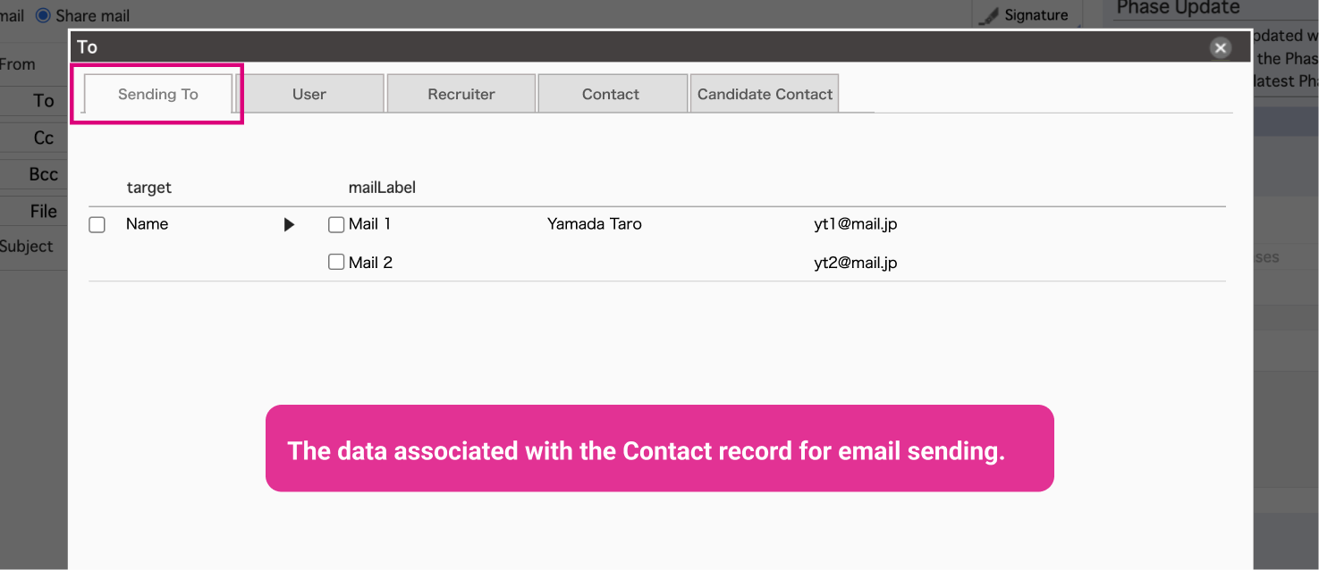Select the Share mail radio button
1319x570 pixels.
[43, 16]
